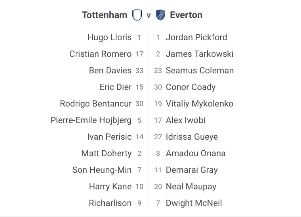Open Rodrigo Bentancur's profile
Viewport: 301px width, 217px height.
pos(96,104)
